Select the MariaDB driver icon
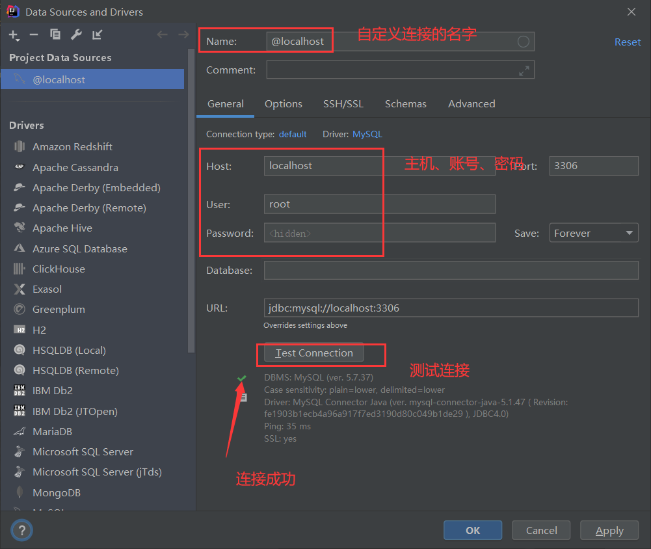 click(19, 431)
